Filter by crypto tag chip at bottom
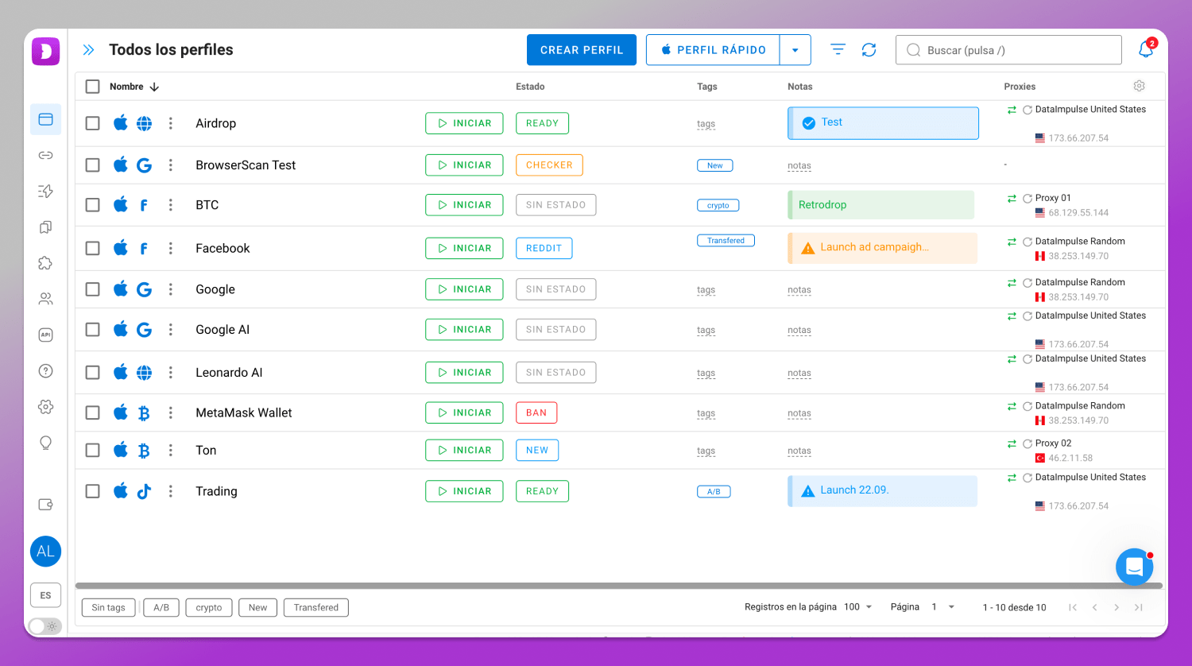1192x666 pixels. [x=209, y=607]
